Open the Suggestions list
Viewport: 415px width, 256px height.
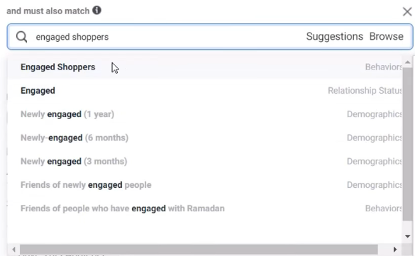point(335,36)
